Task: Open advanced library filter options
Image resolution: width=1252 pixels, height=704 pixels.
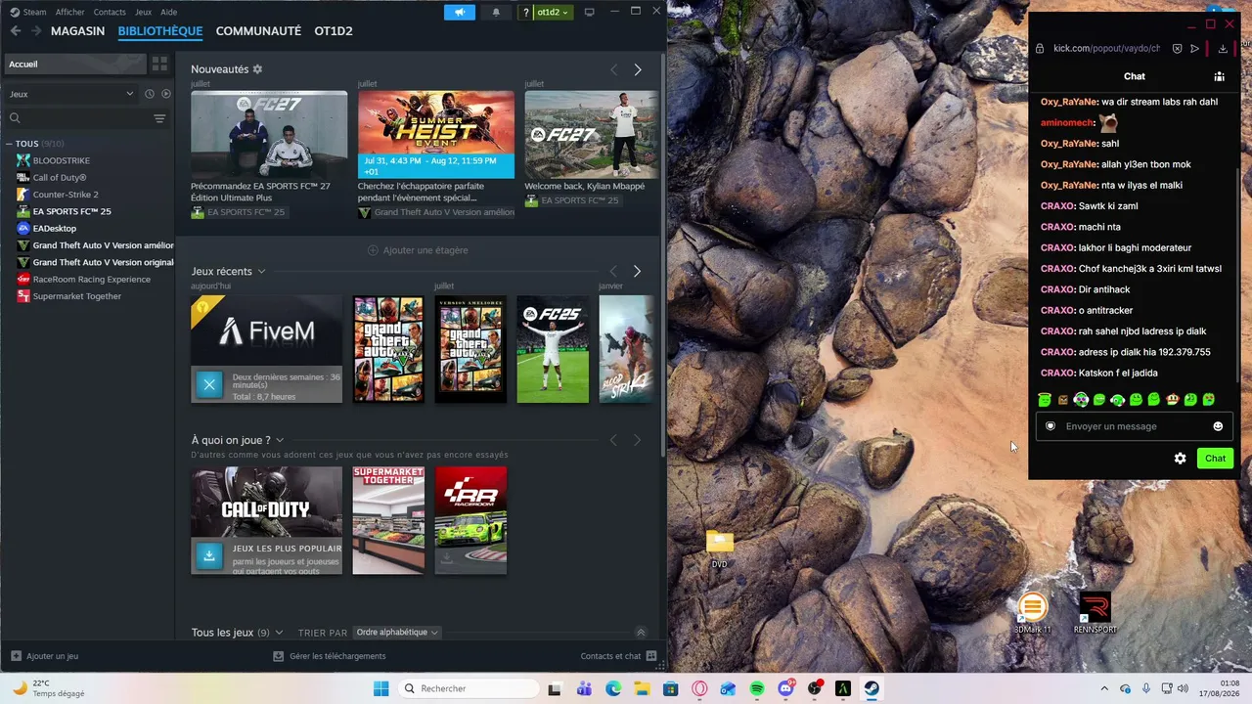Action: click(159, 118)
